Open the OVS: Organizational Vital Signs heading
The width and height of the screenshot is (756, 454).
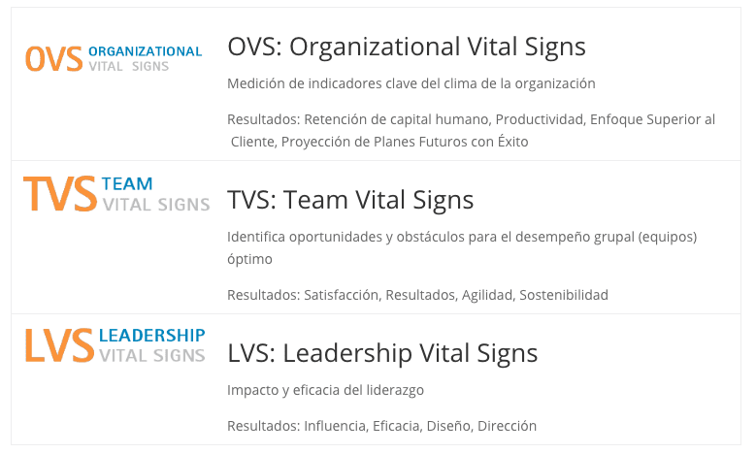407,48
